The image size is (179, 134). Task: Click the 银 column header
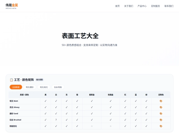click(x=77, y=95)
